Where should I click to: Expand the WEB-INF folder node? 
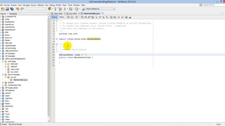click(x=6, y=66)
